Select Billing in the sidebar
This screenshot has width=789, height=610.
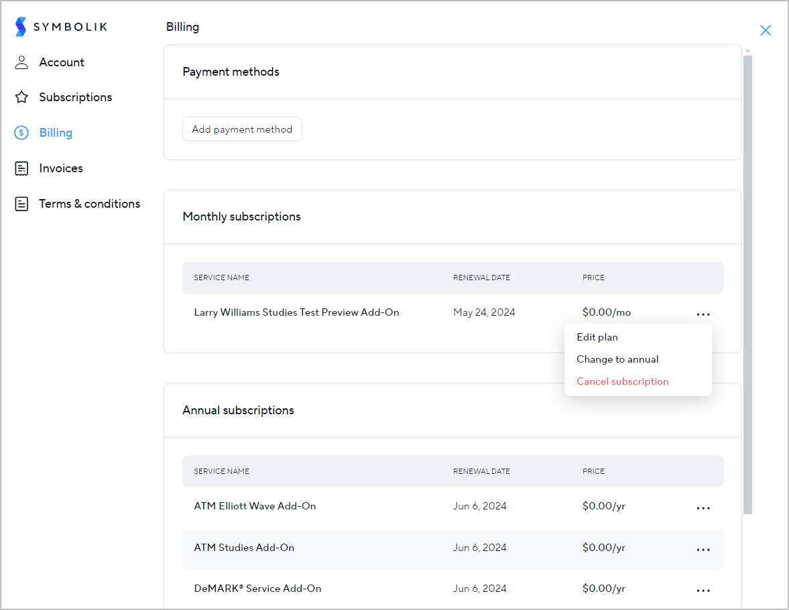(x=56, y=133)
